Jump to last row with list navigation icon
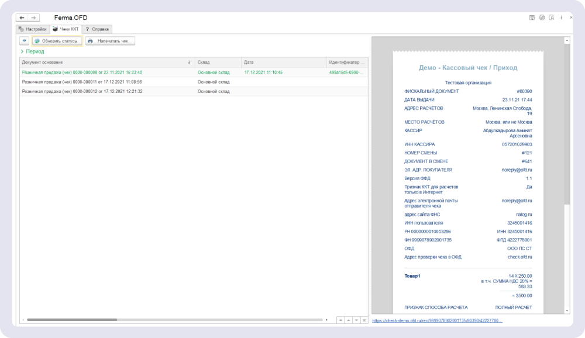The image size is (585, 338). [364, 320]
